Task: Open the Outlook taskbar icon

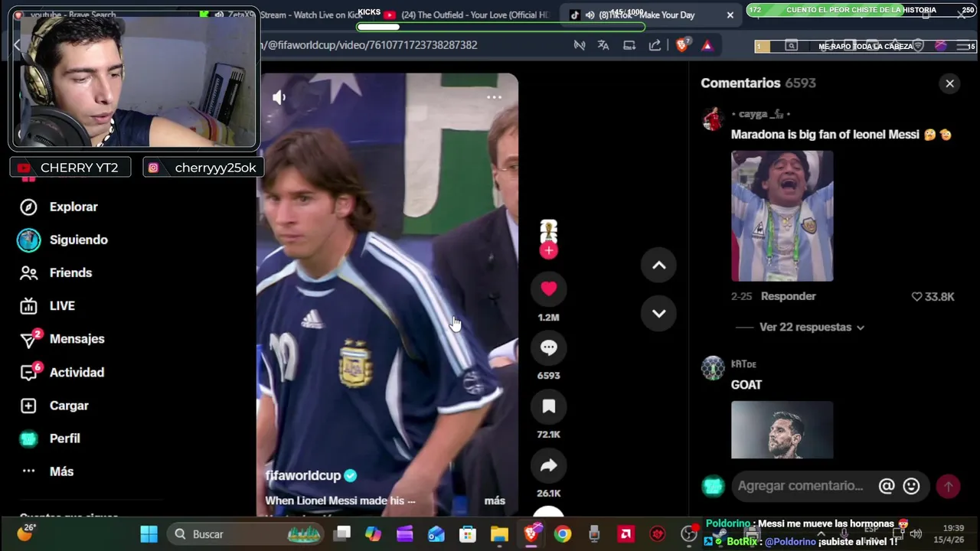Action: click(436, 534)
